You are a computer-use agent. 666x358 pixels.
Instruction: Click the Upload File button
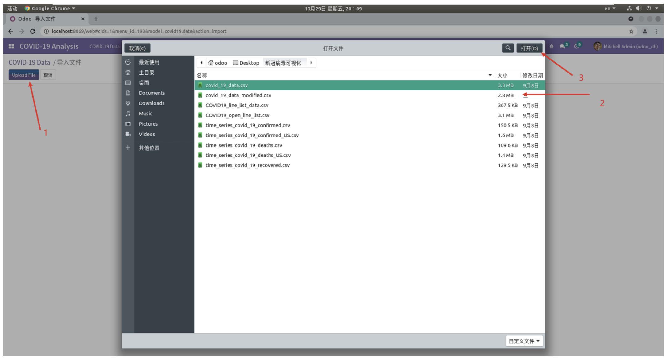[x=23, y=75]
